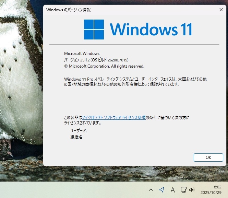Click the Microsoft Windows label
This screenshot has width=228, height=198.
[82, 54]
